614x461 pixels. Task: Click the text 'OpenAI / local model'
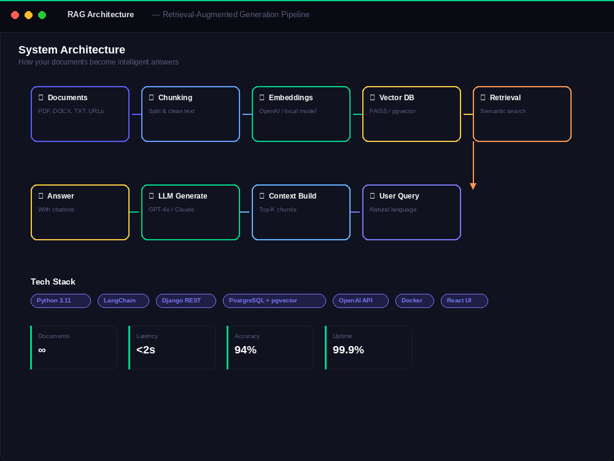[x=287, y=111]
